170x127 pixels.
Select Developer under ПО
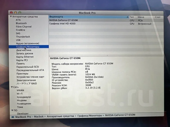23,114
